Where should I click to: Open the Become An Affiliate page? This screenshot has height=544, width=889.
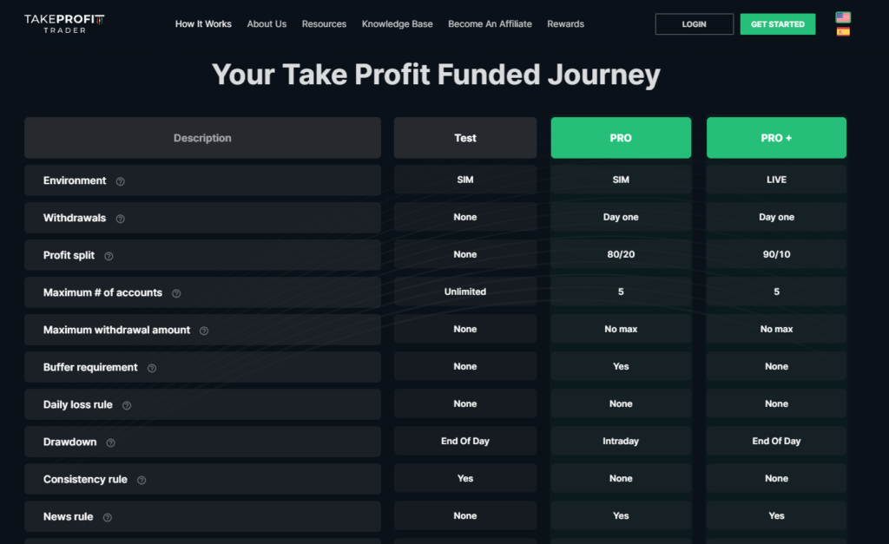pyautogui.click(x=490, y=23)
